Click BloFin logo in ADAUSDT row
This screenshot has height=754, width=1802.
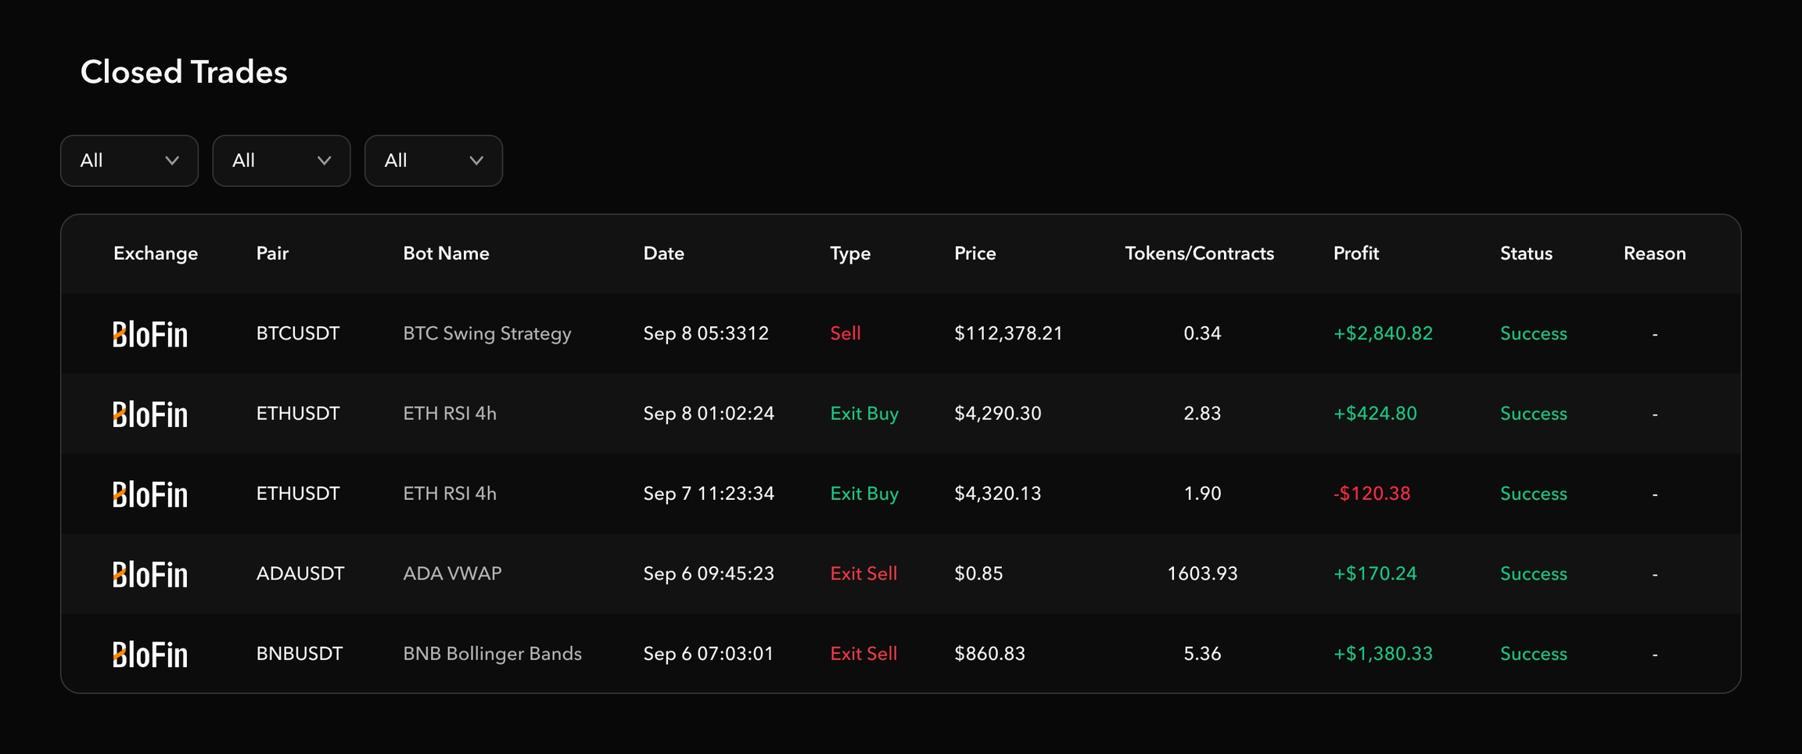coord(150,575)
